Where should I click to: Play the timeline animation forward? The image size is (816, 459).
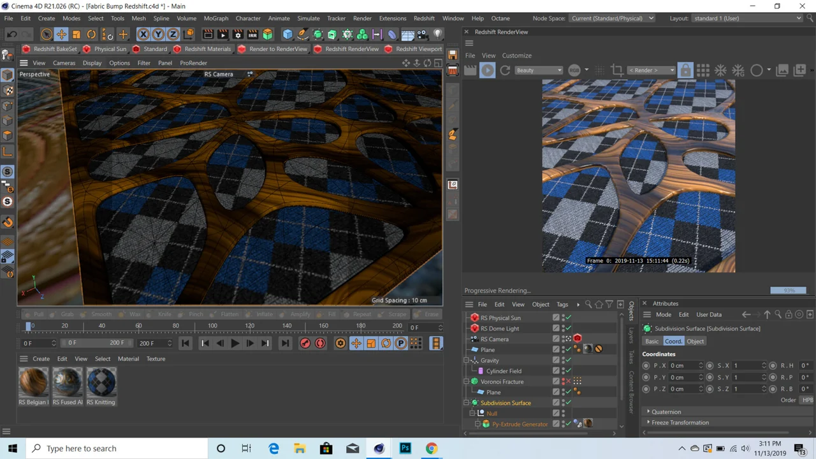tap(235, 344)
